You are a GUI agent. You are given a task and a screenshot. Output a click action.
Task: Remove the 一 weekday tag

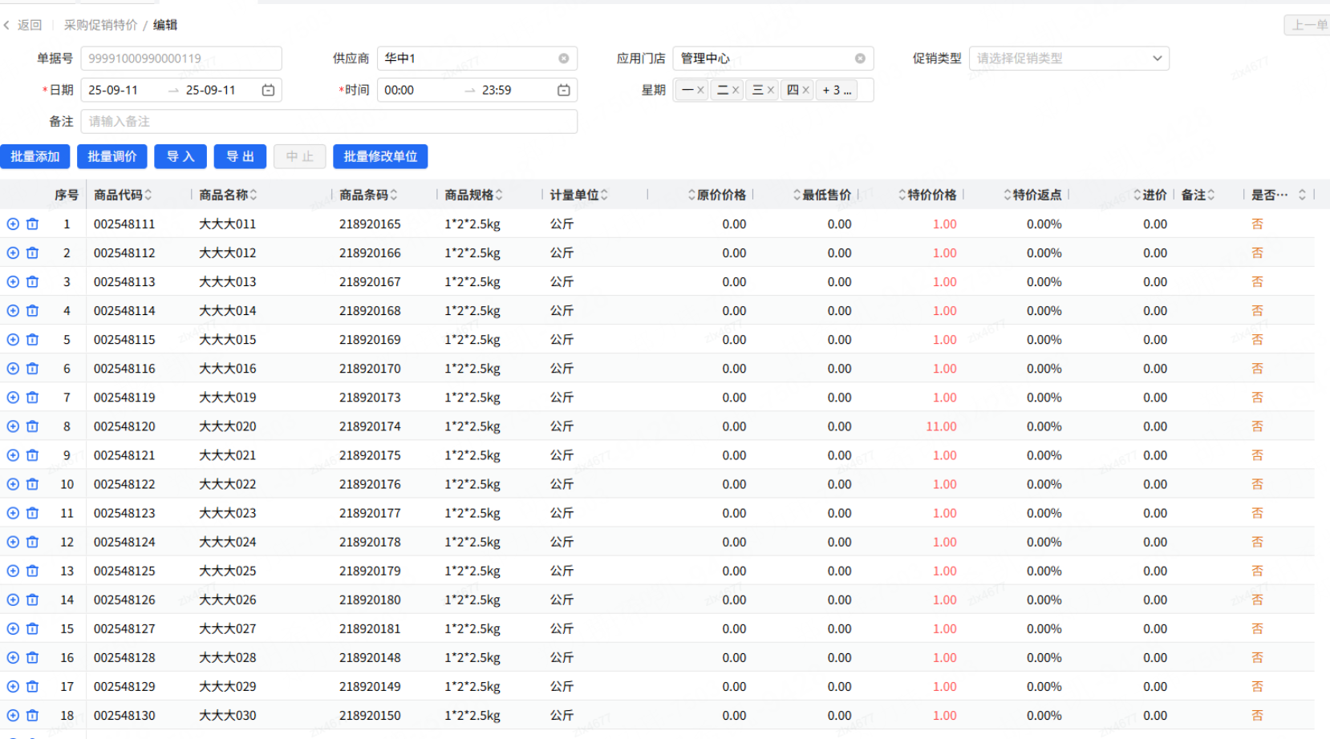pos(700,91)
